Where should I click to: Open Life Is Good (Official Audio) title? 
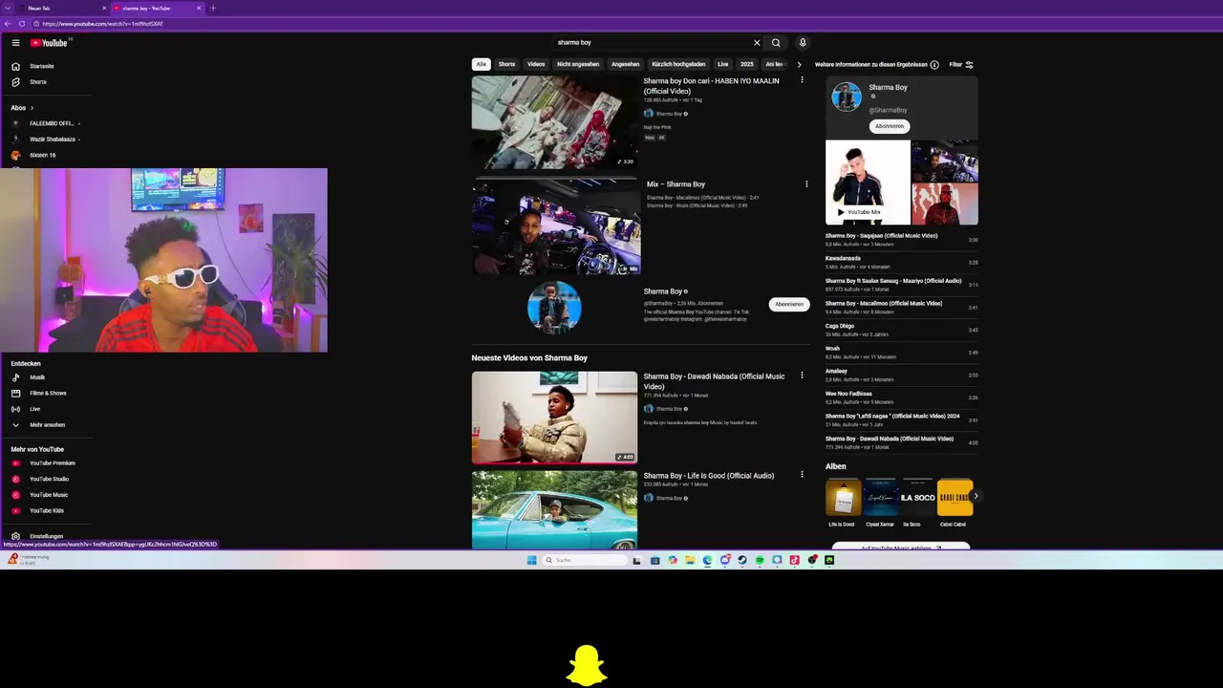(708, 475)
